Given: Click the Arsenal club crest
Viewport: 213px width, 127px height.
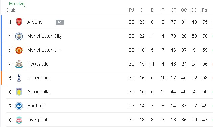Looking at the screenshot, I should (19, 22).
